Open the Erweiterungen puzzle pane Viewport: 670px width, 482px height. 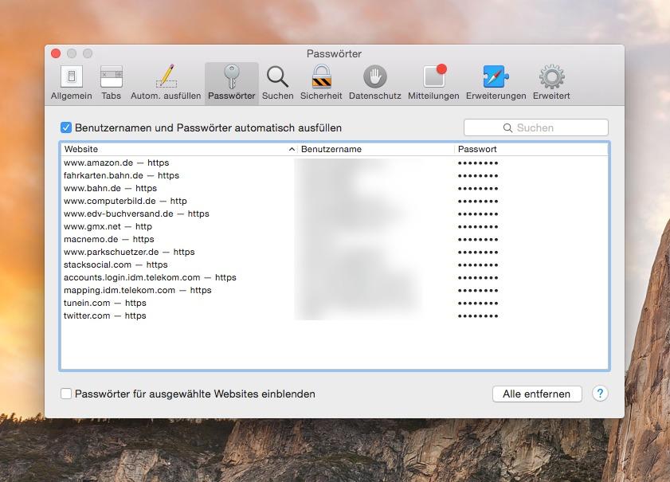(x=496, y=84)
